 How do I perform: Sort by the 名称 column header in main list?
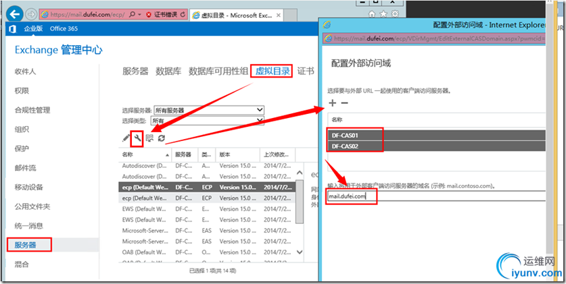[145, 154]
